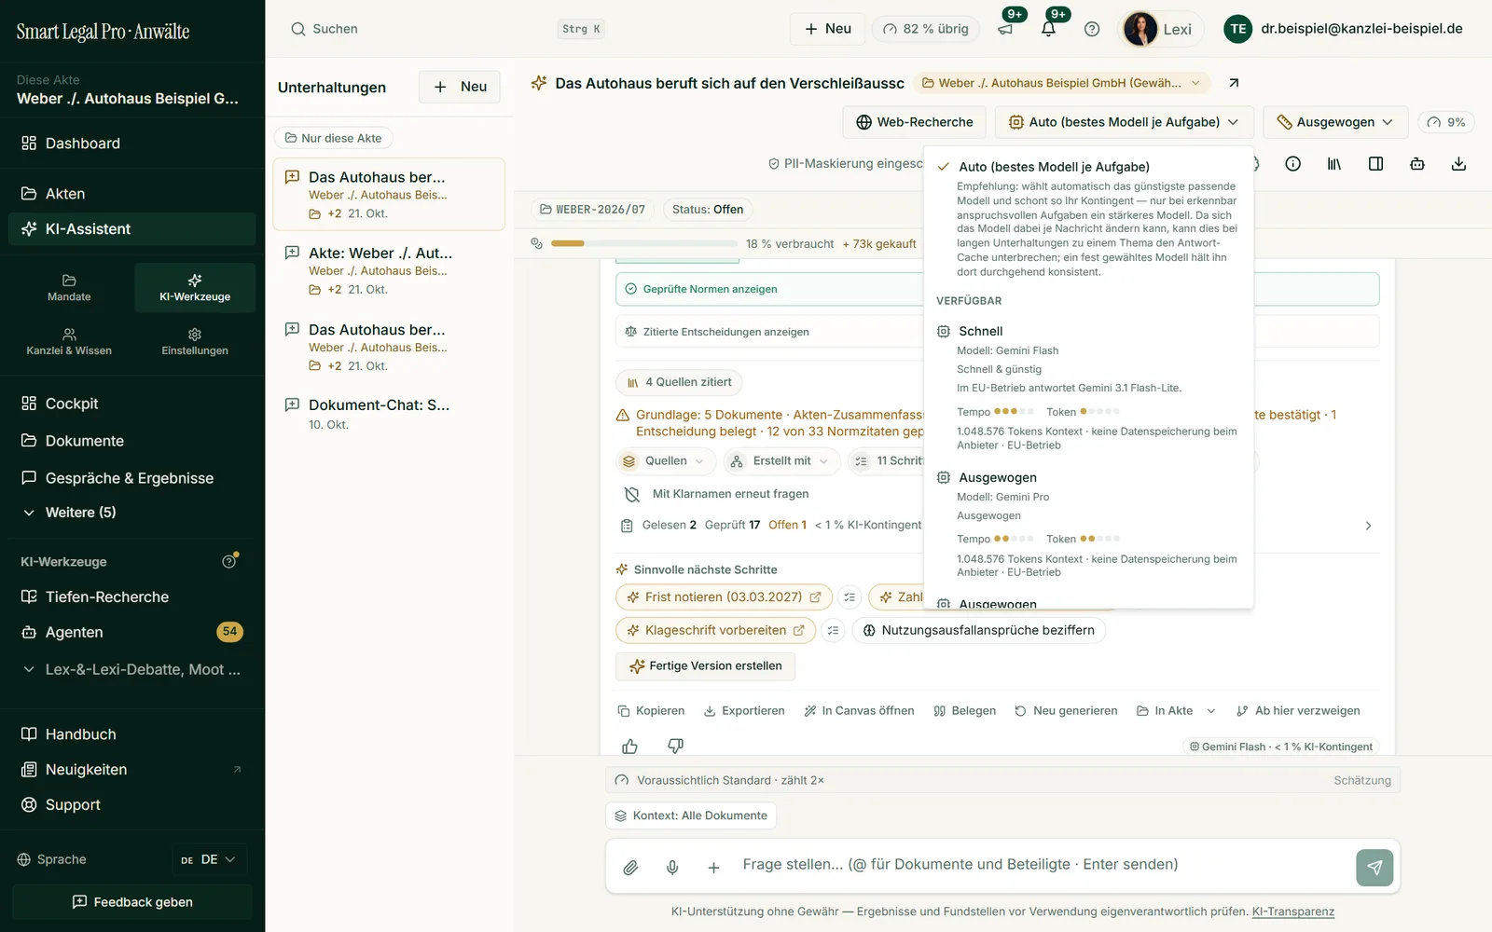
Task: Open the DE language dropdown
Action: (208, 859)
